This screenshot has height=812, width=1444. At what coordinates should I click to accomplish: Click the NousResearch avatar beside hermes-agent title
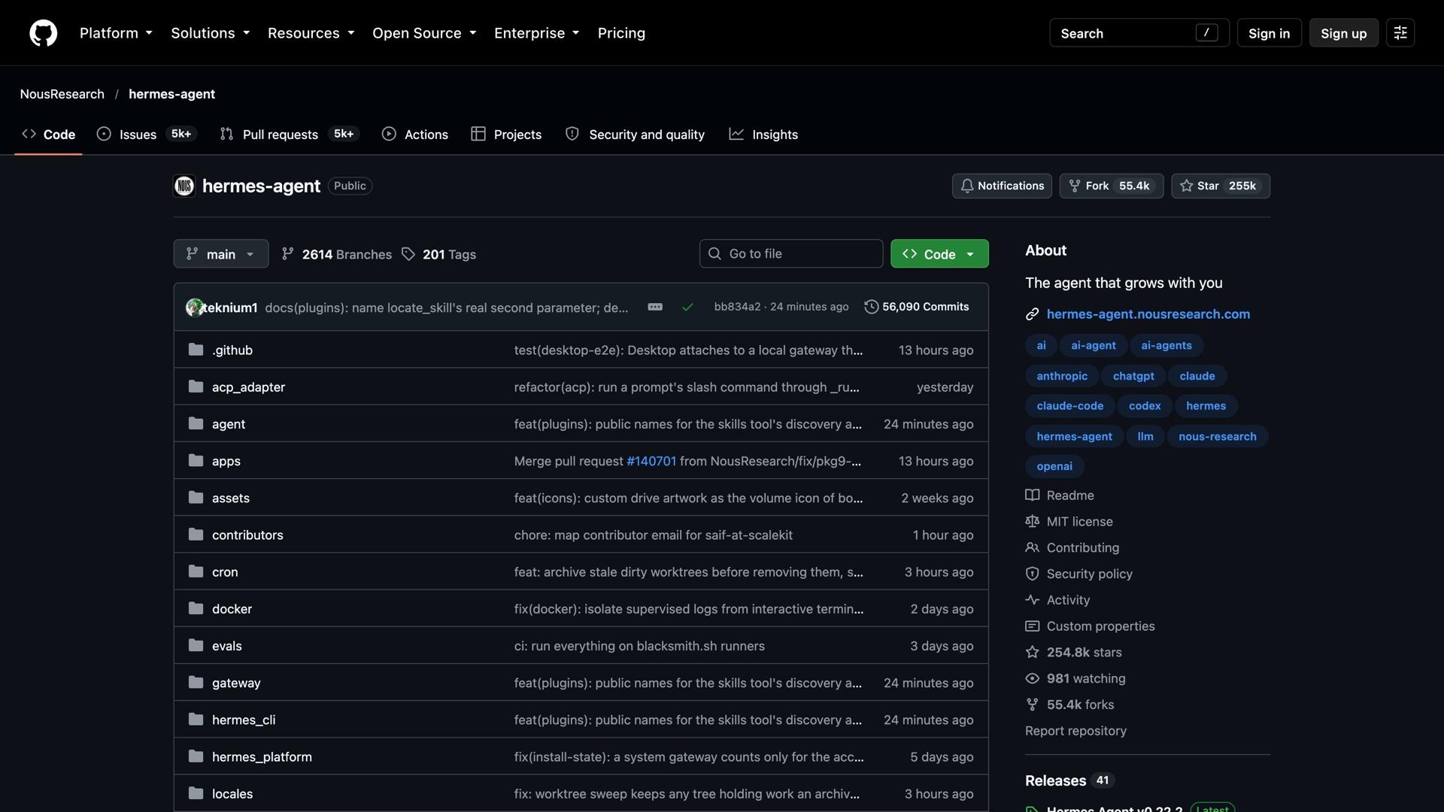tap(184, 186)
